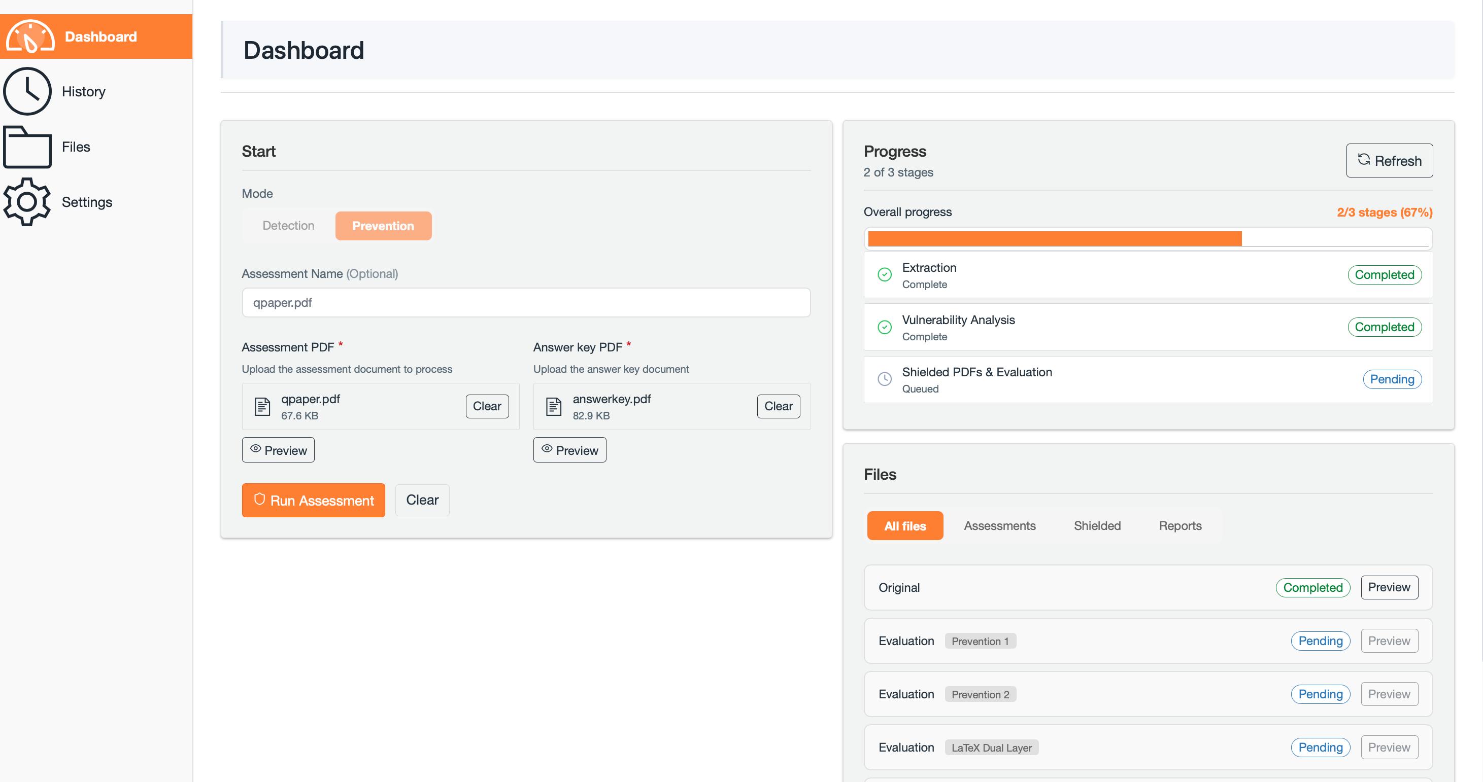Preview the answer key PDF with eye button
This screenshot has width=1483, height=782.
(x=569, y=450)
